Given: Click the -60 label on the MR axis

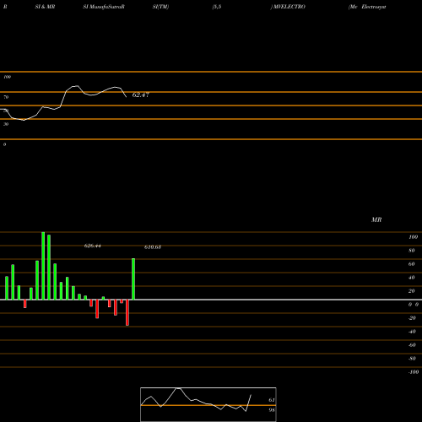Looking at the screenshot, I should click(x=412, y=345).
